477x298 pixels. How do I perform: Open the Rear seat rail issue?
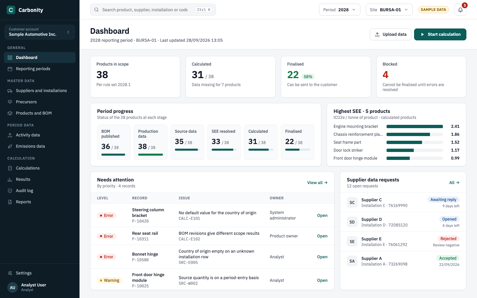click(322, 236)
